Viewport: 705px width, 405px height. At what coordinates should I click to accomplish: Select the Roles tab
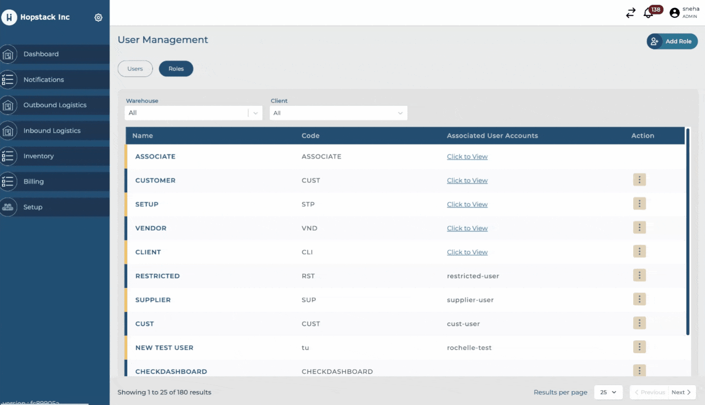pos(176,69)
